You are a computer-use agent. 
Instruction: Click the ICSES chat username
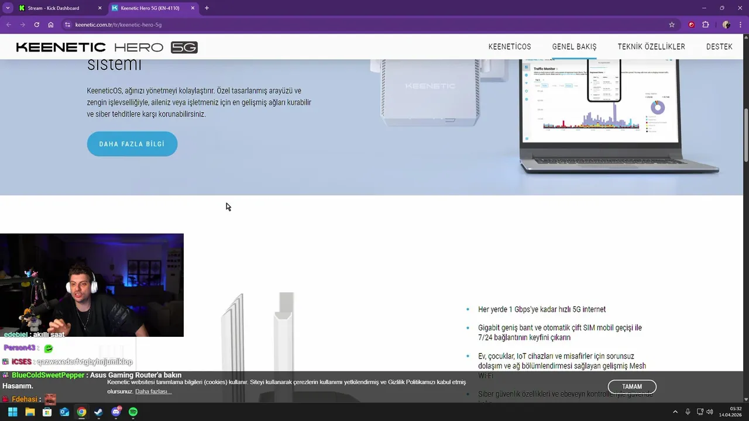[x=22, y=362]
